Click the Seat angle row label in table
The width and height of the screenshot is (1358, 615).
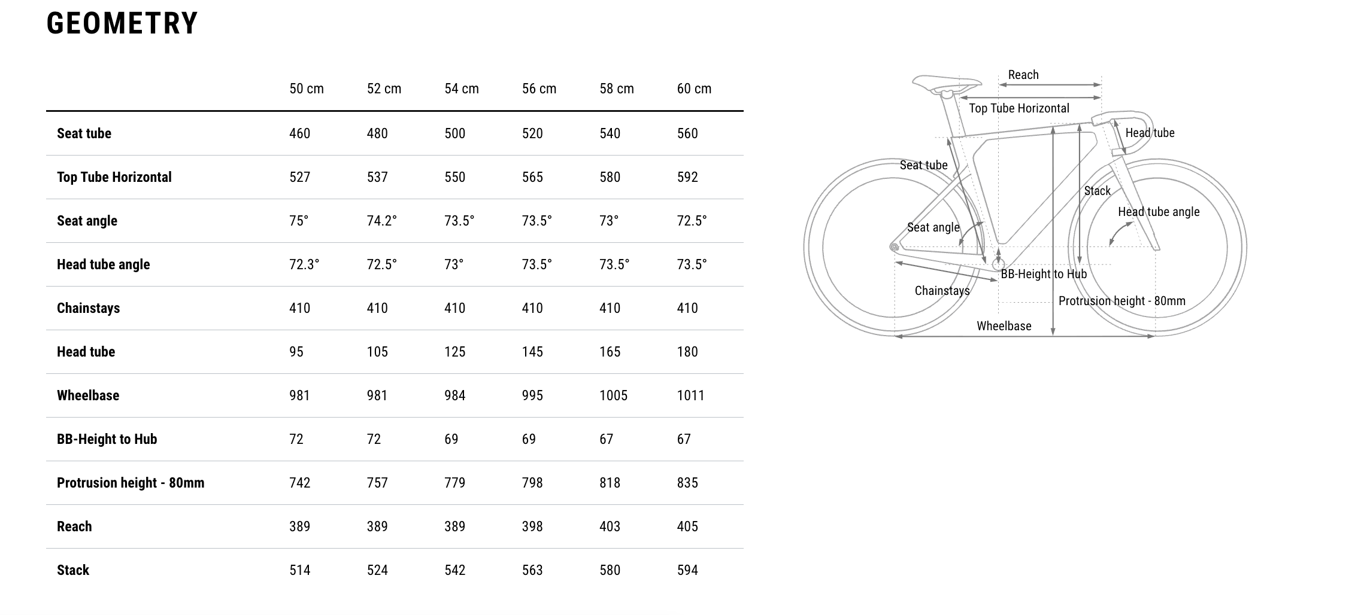pyautogui.click(x=87, y=221)
